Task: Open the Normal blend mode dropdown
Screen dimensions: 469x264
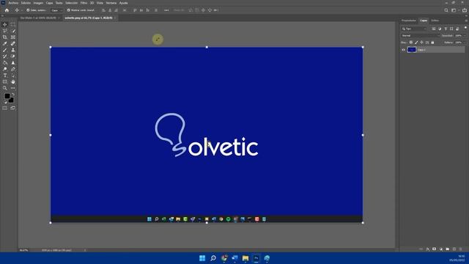Action: [x=420, y=36]
